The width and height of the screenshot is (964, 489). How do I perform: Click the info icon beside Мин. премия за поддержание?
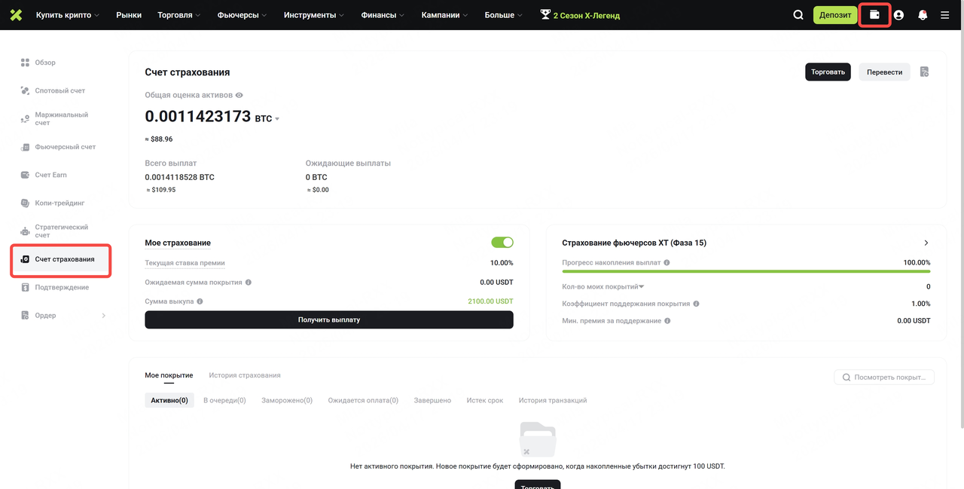(x=668, y=321)
